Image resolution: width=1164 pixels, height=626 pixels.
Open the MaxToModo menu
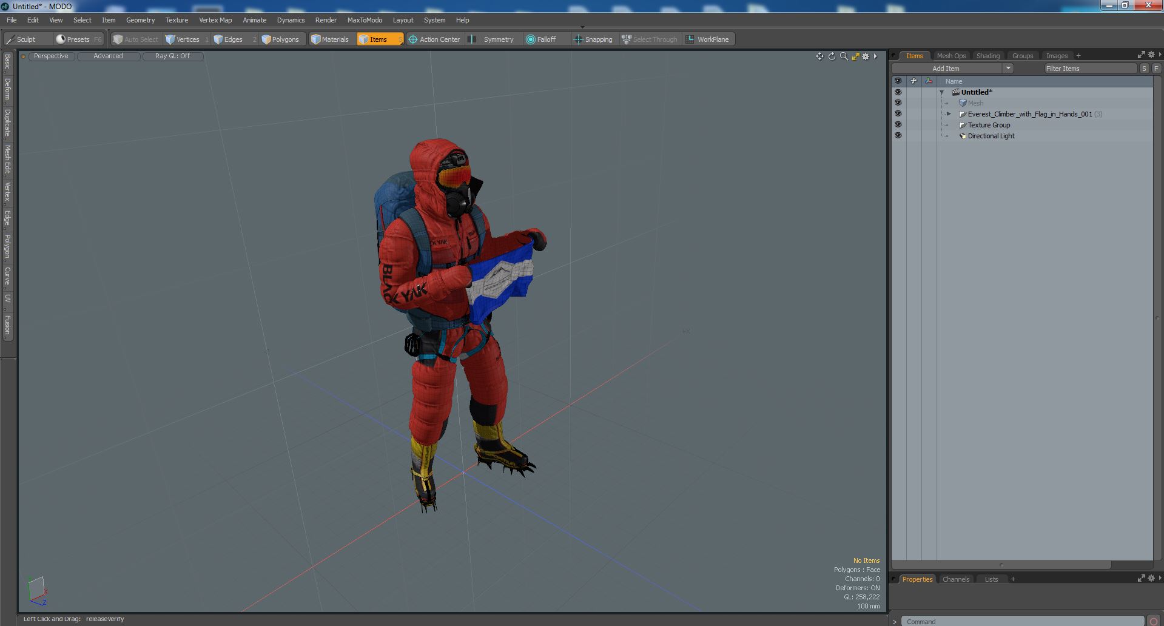point(365,20)
